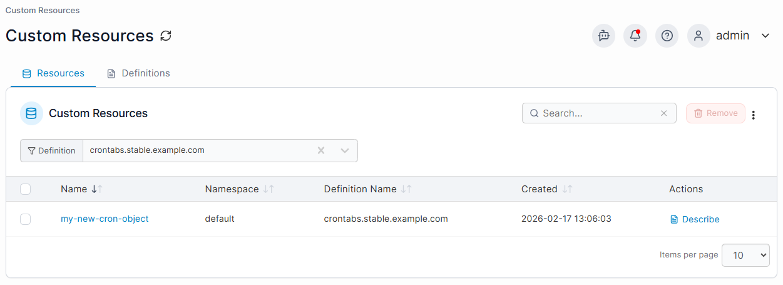Select the Resources tab
The image size is (783, 285).
click(x=53, y=73)
